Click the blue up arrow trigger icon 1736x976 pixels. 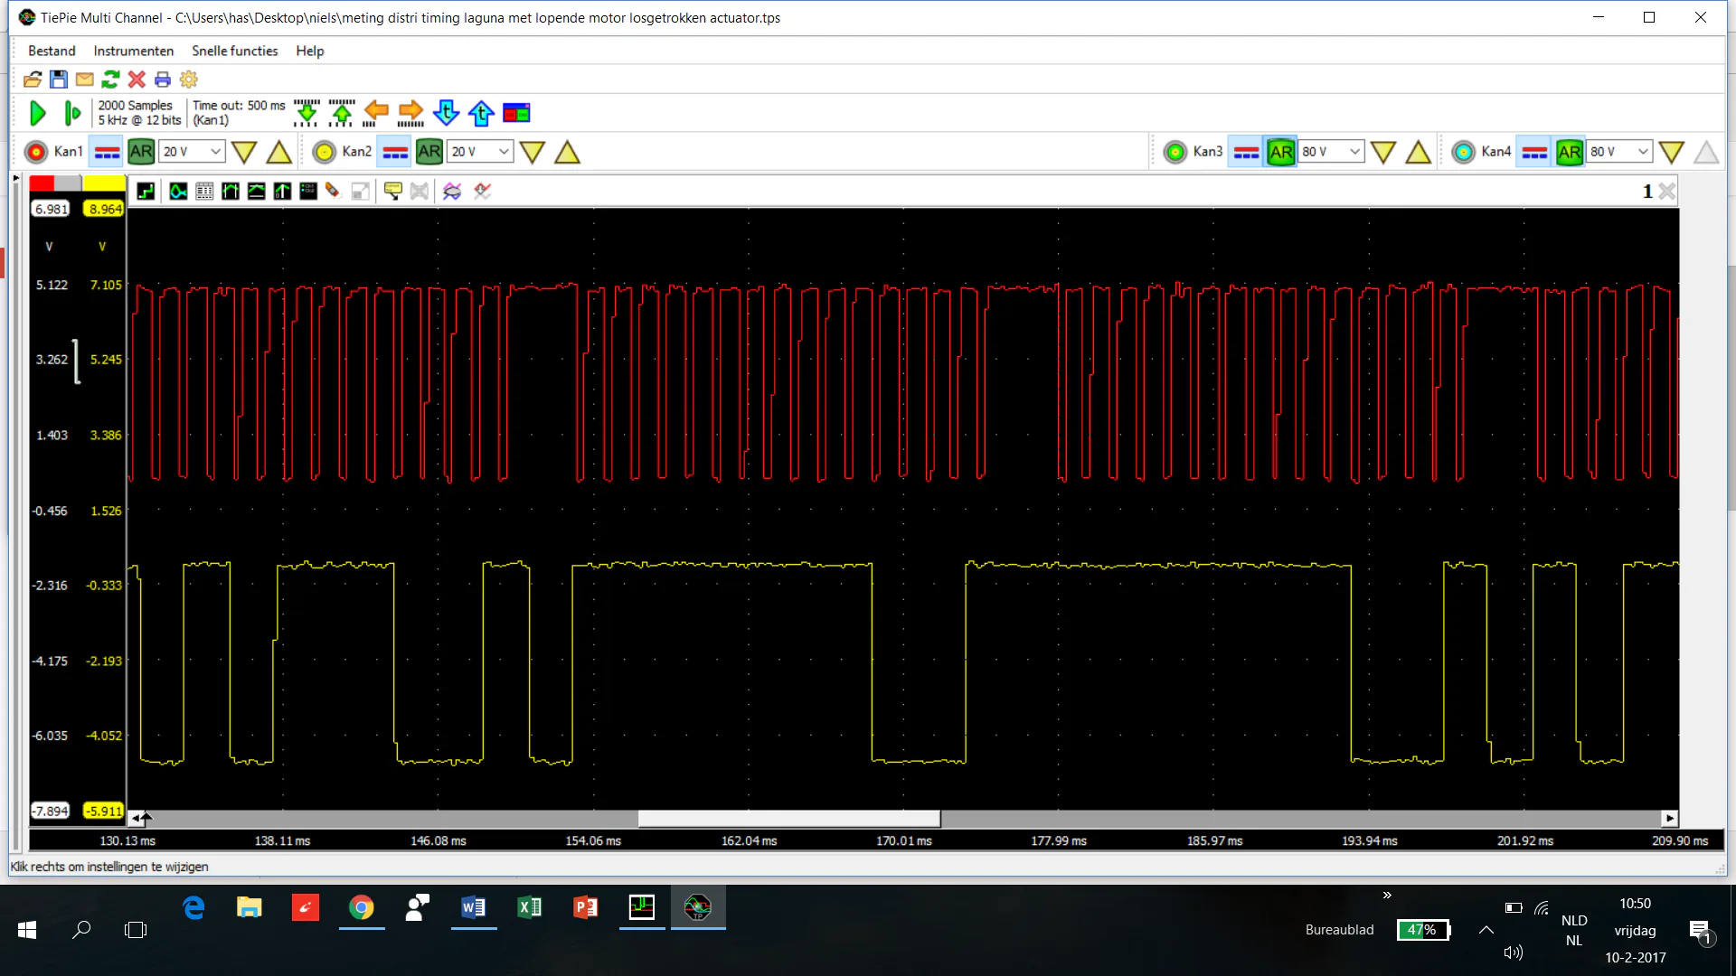point(481,113)
